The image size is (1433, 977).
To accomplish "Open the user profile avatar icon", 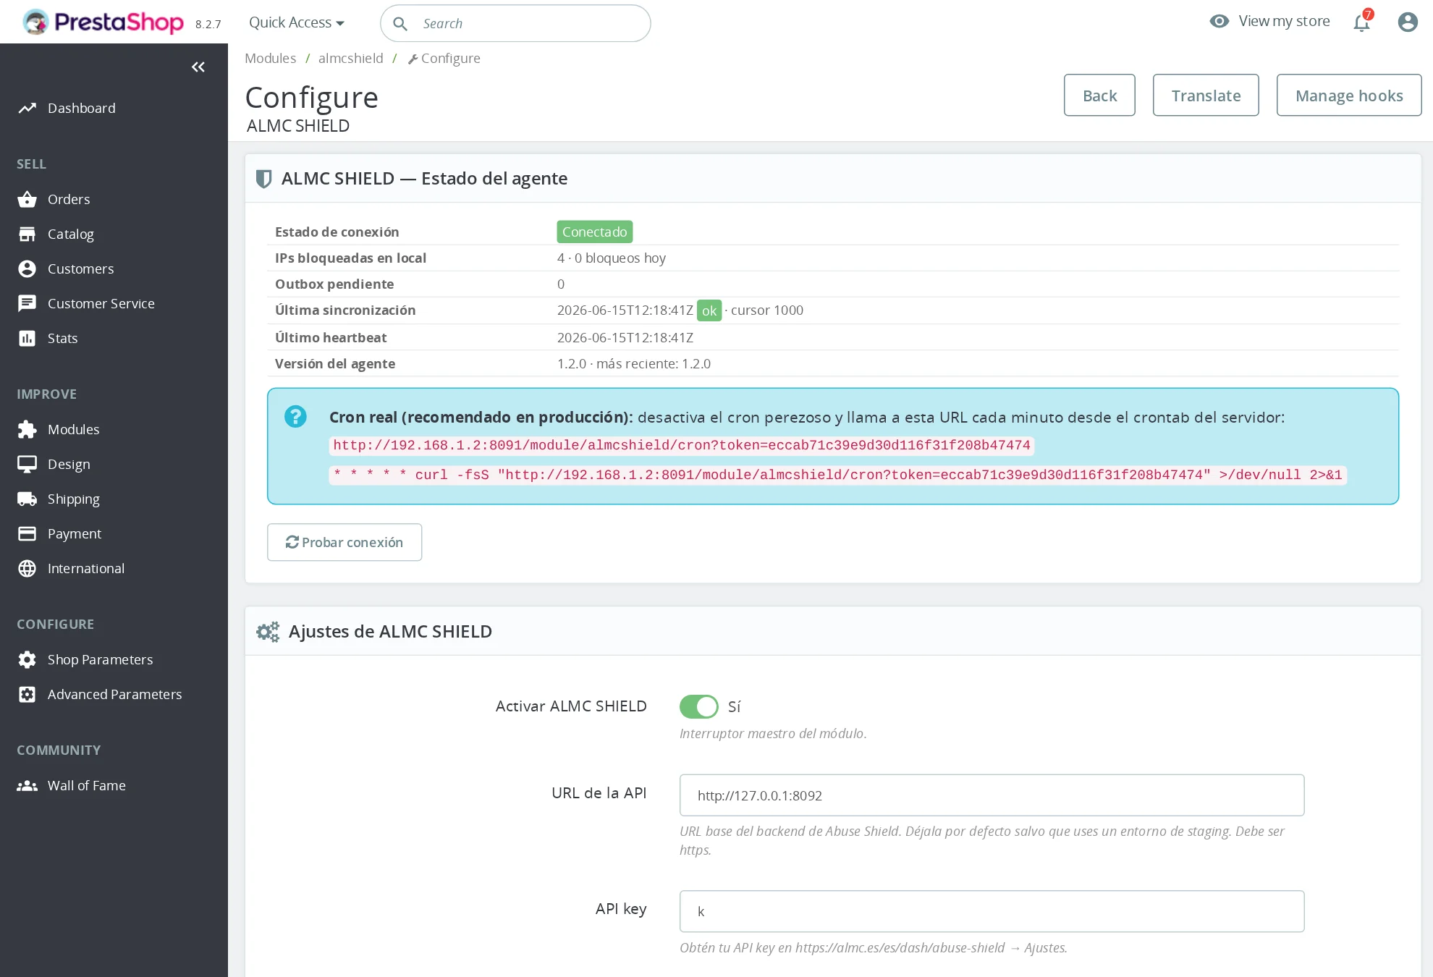I will click(x=1408, y=22).
